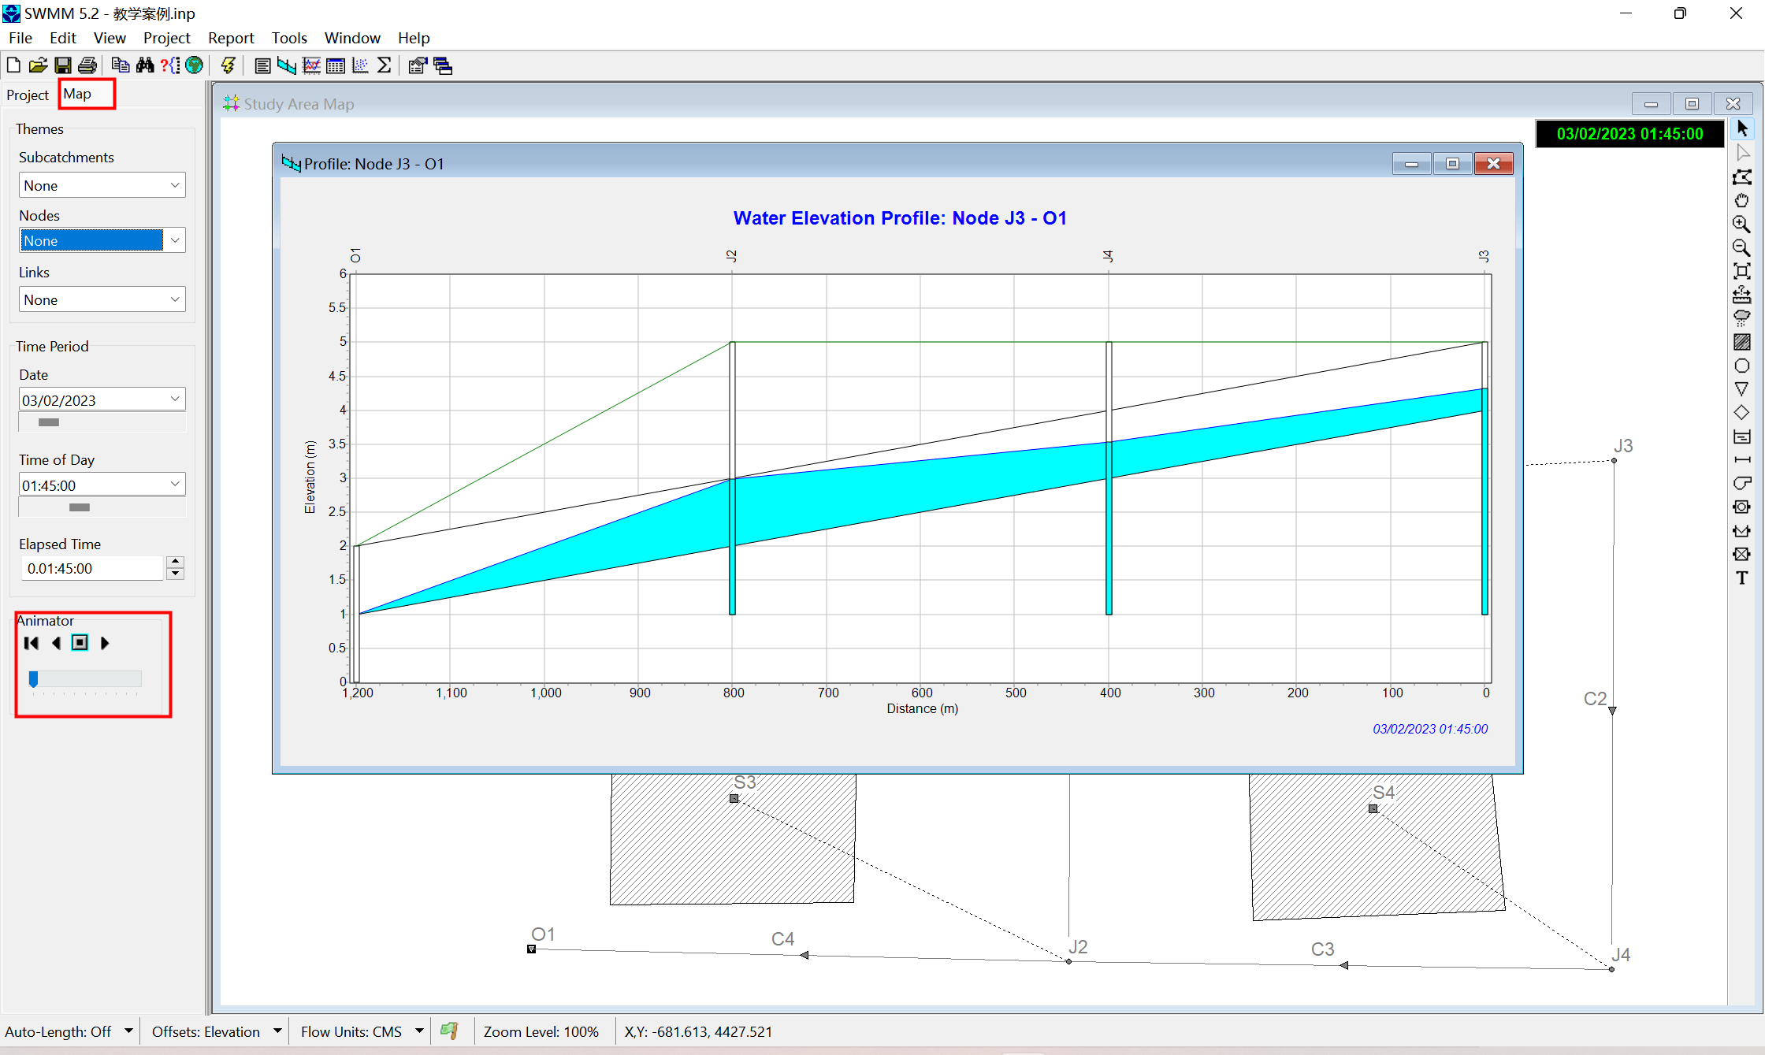
Task: Select the text label T tool
Action: (1742, 578)
